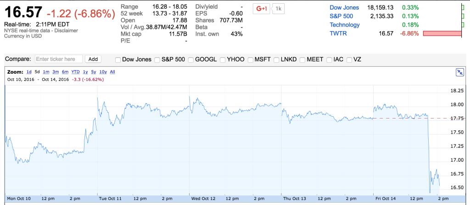Show the All time zoom range
Image resolution: width=470 pixels, height=205 pixels.
pos(112,72)
